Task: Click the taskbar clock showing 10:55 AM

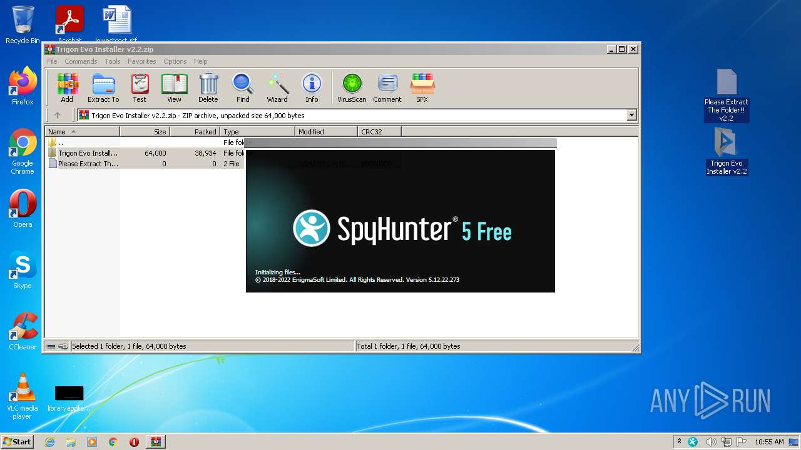Action: coord(769,442)
